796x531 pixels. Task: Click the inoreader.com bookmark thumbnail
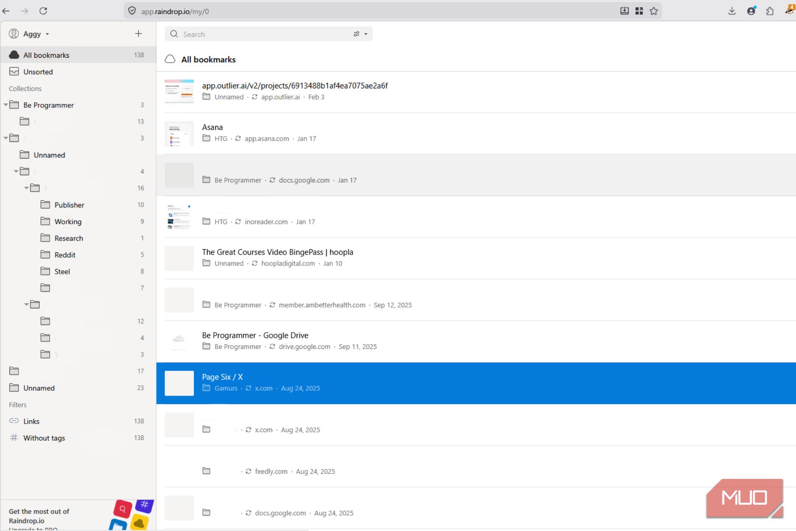coord(179,217)
